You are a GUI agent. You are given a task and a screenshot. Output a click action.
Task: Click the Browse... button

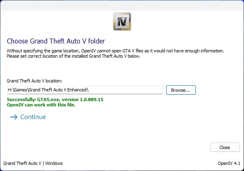[181, 90]
